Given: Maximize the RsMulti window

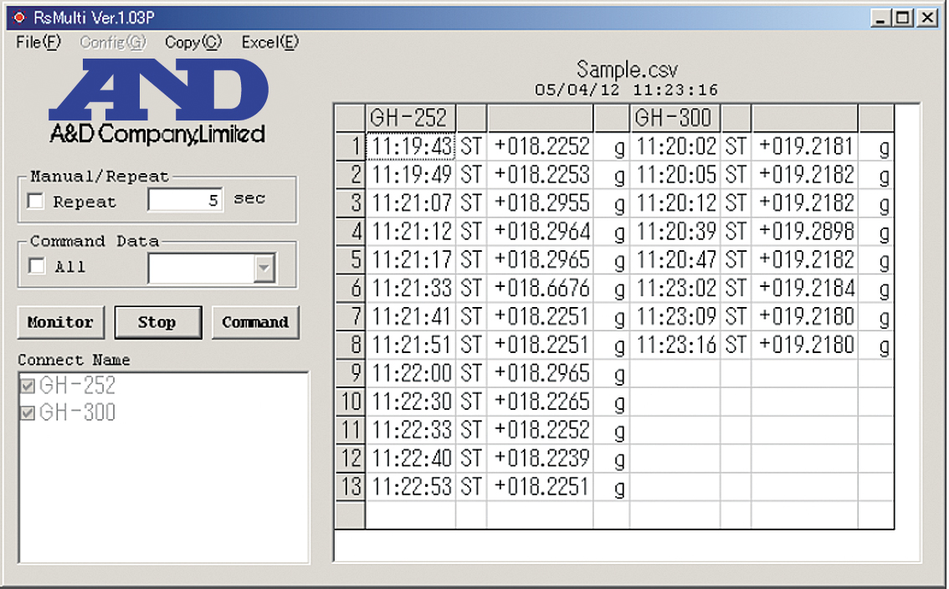Looking at the screenshot, I should 902,18.
